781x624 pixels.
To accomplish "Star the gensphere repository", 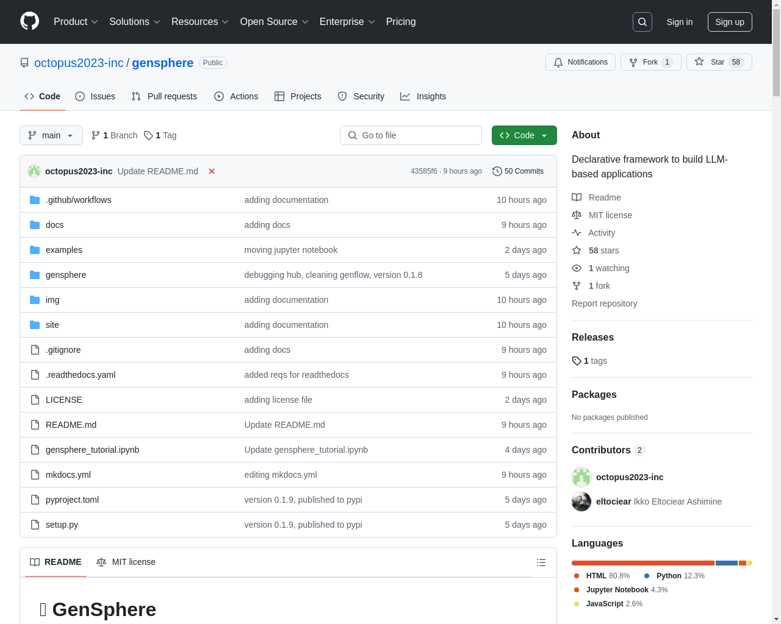I will 719,62.
